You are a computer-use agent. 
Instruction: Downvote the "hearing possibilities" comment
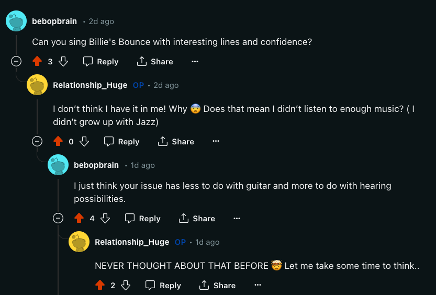[105, 219]
